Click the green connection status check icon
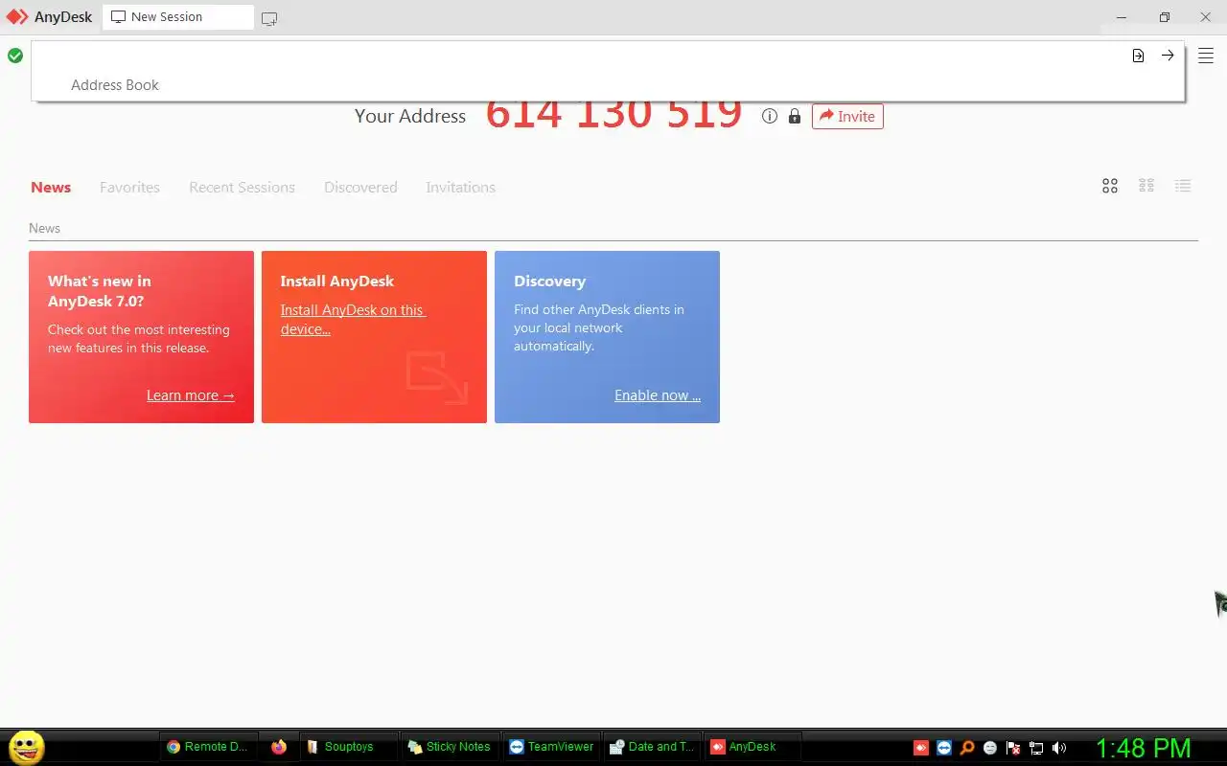The image size is (1227, 766). [x=15, y=56]
